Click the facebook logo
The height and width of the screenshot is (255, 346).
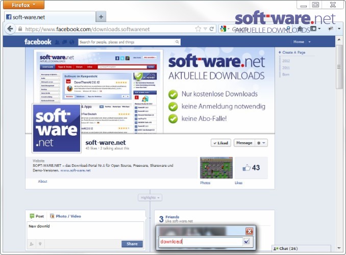click(x=38, y=42)
